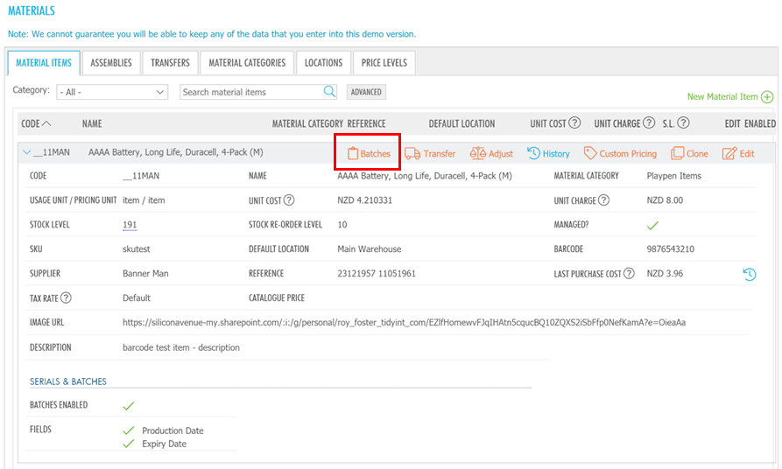View last purchase cost history icon

coord(750,274)
